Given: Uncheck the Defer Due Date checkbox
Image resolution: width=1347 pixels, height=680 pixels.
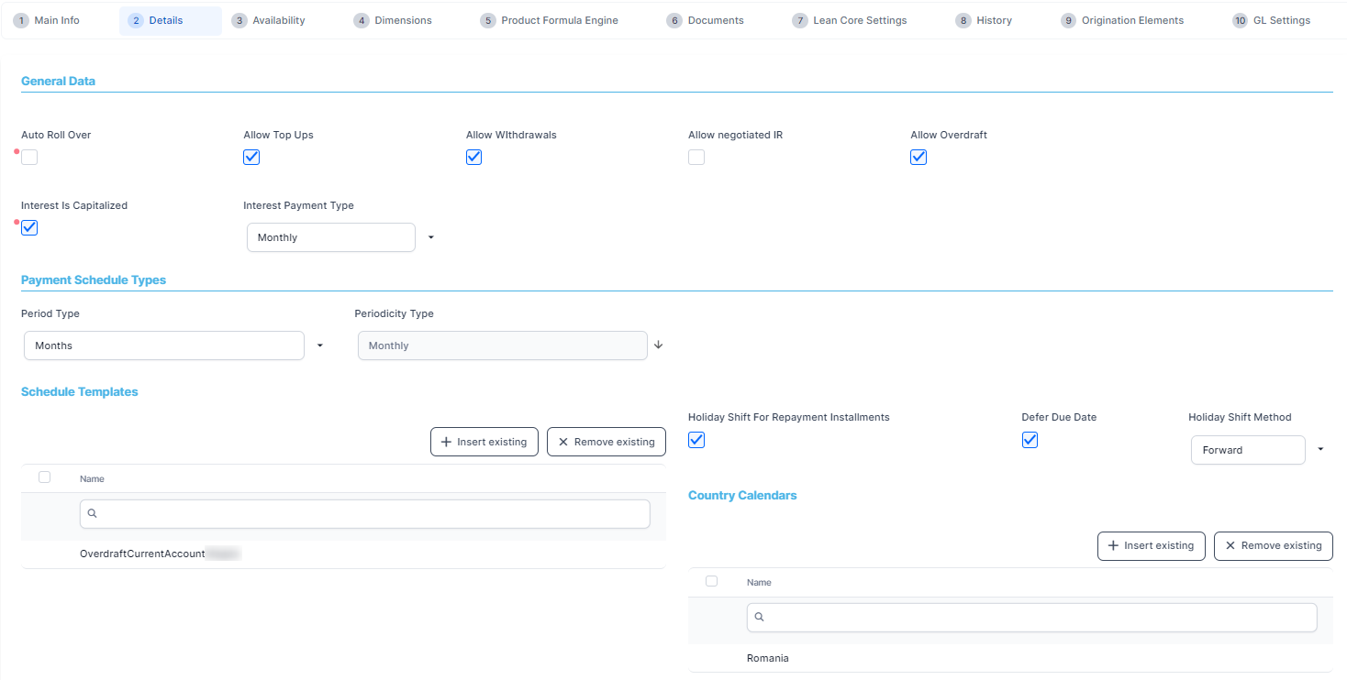Looking at the screenshot, I should [x=1030, y=440].
